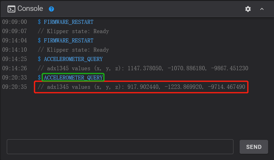Click ACCELEROMETER_QUERY command from 09:14:25
This screenshot has width=274, height=160.
click(x=73, y=59)
